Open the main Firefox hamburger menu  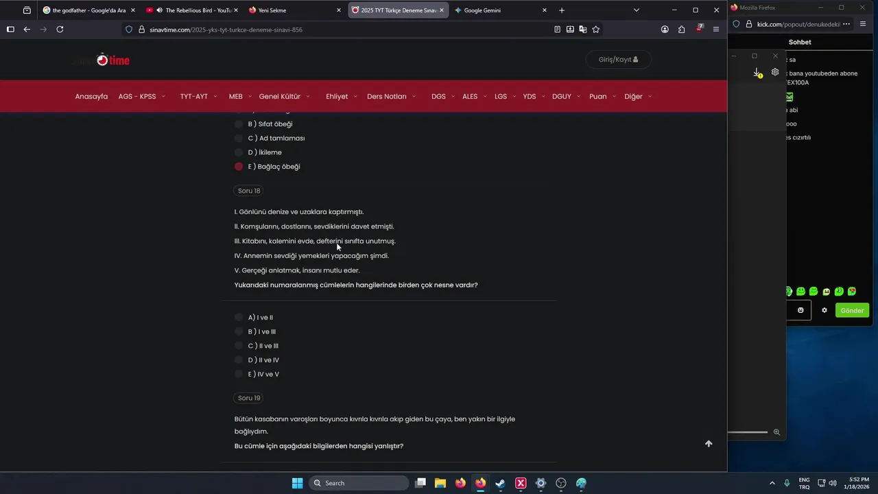[x=716, y=30]
